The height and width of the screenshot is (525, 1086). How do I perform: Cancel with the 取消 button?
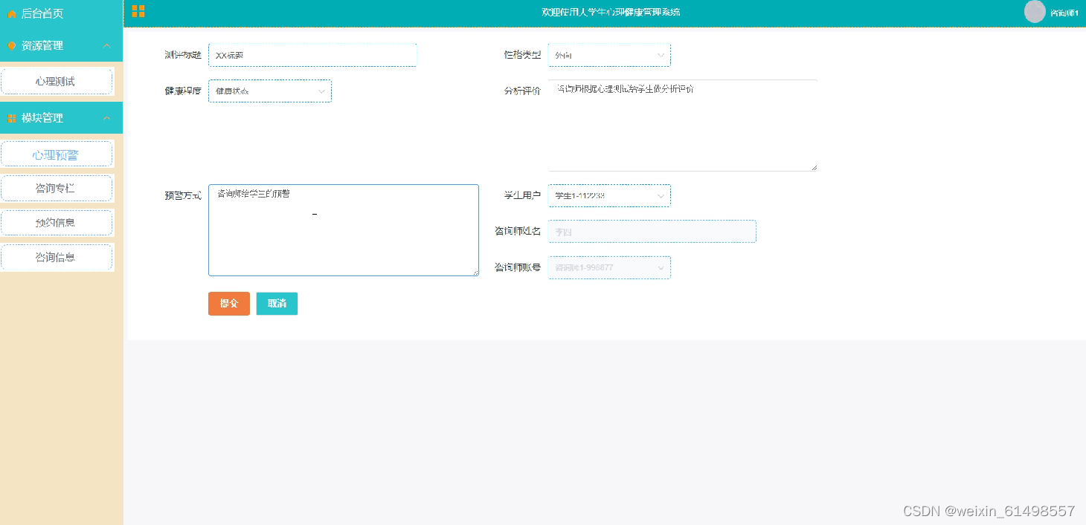pos(277,304)
